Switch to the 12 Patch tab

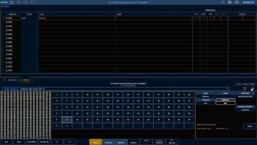[x=25, y=80]
